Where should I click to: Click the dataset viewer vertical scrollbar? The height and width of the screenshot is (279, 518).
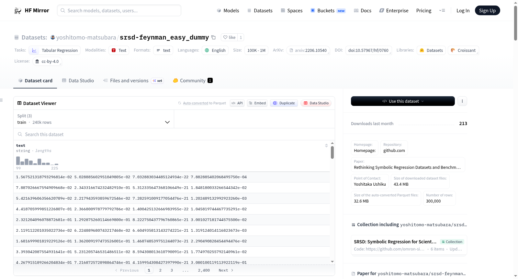click(x=332, y=153)
